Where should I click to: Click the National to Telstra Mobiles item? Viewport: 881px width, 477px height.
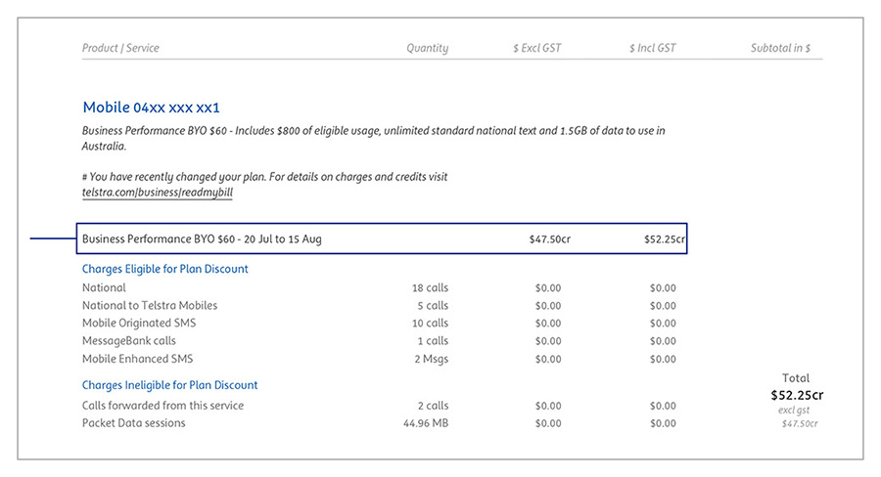[150, 306]
